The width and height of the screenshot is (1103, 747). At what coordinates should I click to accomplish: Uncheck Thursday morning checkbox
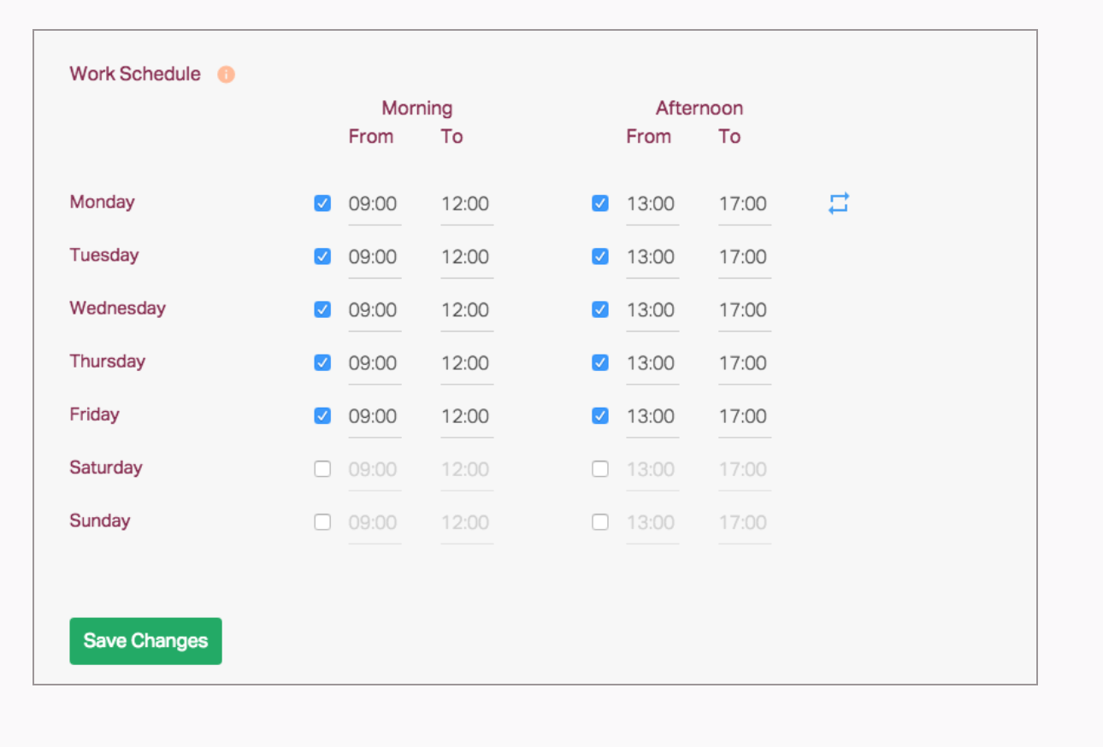(x=322, y=362)
